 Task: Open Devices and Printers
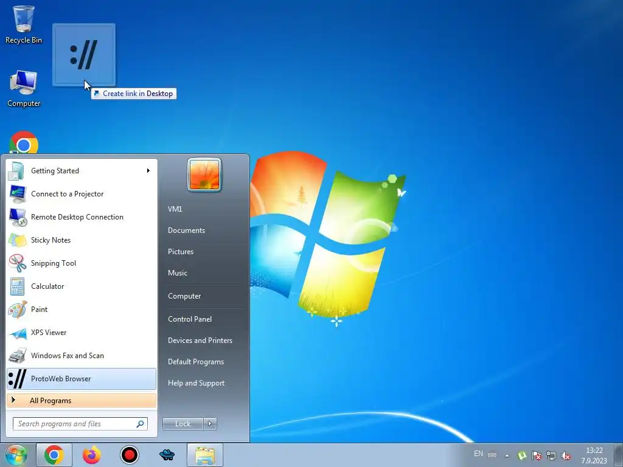[200, 341]
